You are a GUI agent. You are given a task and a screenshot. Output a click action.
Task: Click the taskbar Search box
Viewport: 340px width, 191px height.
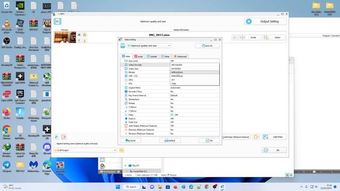pos(131,187)
